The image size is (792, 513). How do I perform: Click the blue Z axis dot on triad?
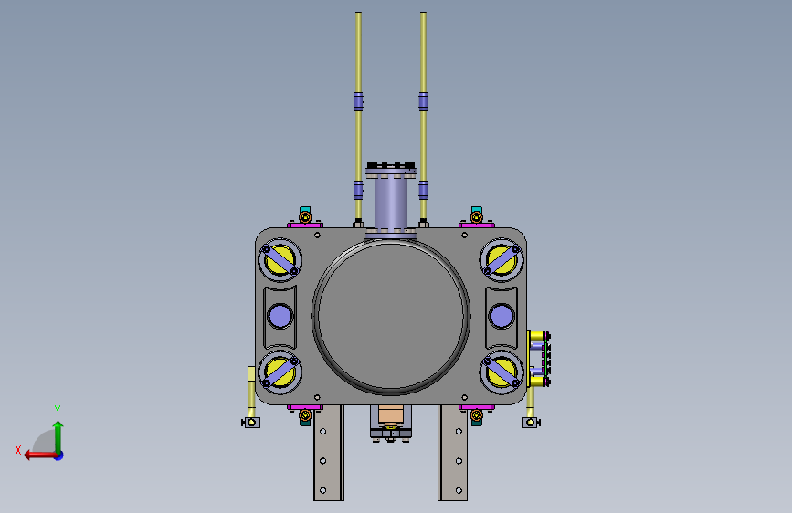pyautogui.click(x=59, y=455)
